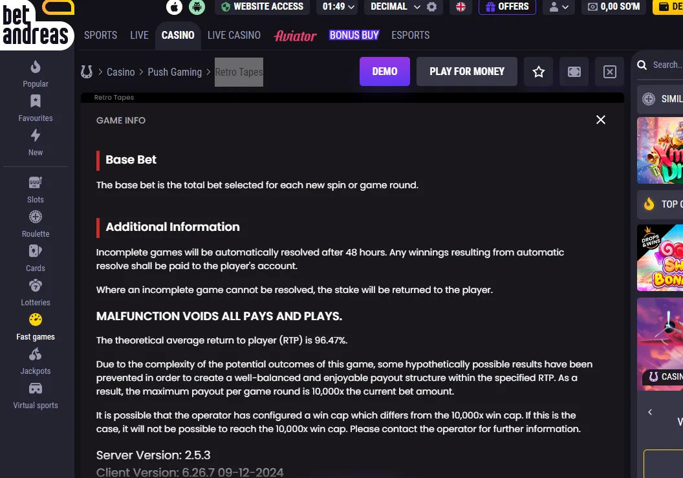Download the Android app via robot icon
This screenshot has width=683, height=478.
197,7
